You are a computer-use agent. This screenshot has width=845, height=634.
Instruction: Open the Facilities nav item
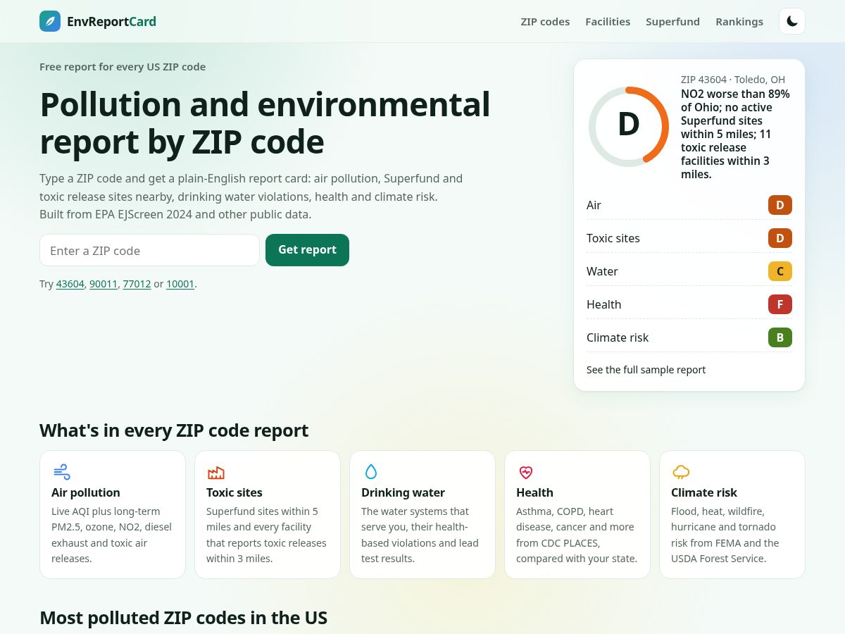(x=608, y=21)
